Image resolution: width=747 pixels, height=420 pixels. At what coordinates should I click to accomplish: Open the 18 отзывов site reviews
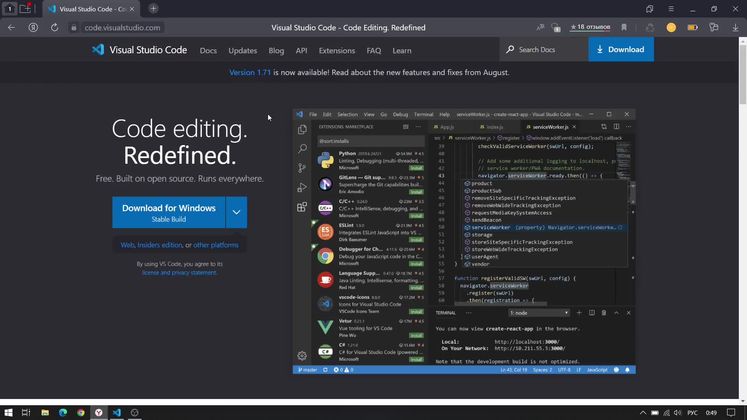tap(590, 27)
